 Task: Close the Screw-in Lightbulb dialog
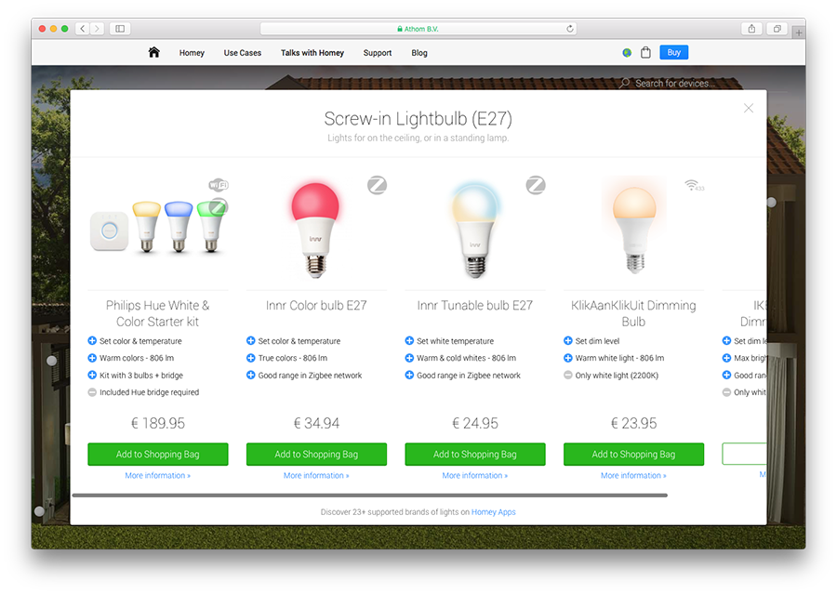[x=749, y=109]
